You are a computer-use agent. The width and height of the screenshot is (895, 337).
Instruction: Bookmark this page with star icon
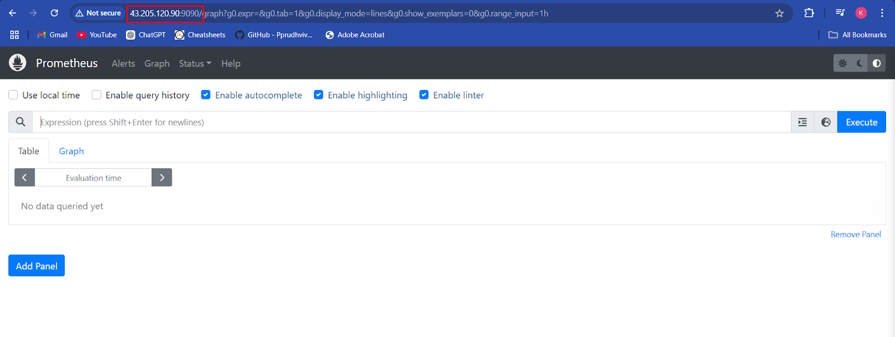779,13
